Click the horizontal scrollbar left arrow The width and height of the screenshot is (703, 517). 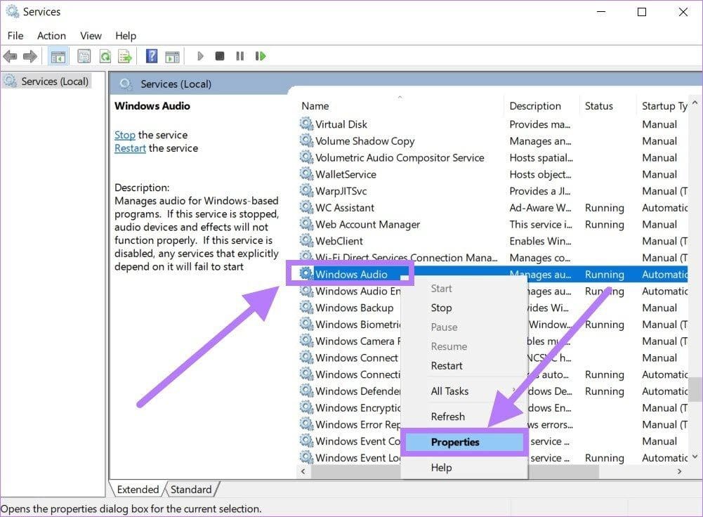tap(303, 471)
